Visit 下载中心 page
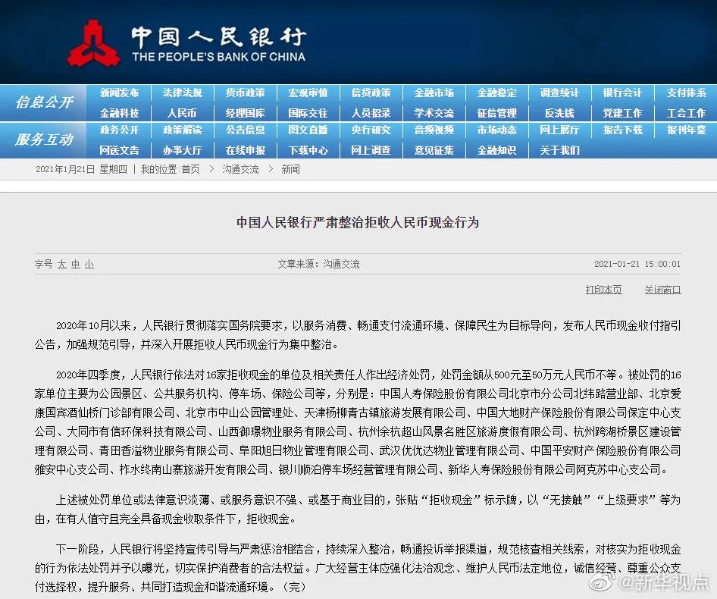717x599 pixels. [308, 150]
